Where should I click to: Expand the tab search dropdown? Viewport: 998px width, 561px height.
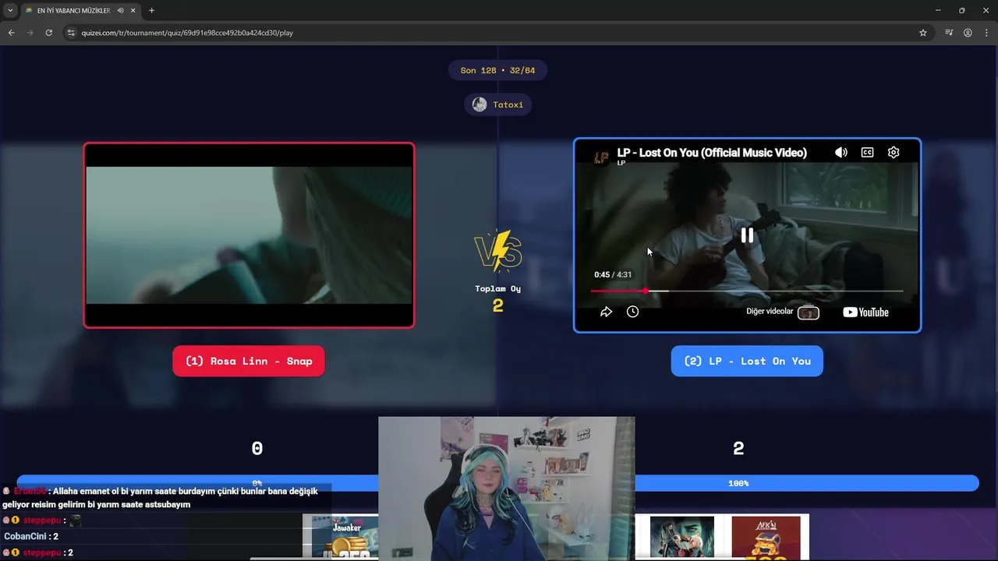click(x=10, y=10)
